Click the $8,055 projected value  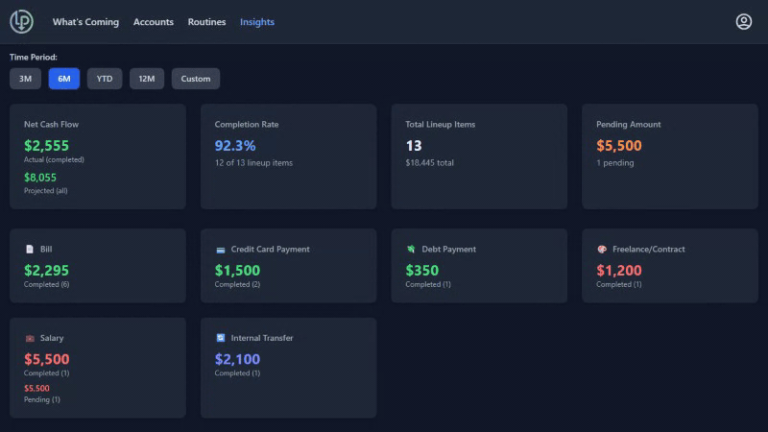(40, 178)
